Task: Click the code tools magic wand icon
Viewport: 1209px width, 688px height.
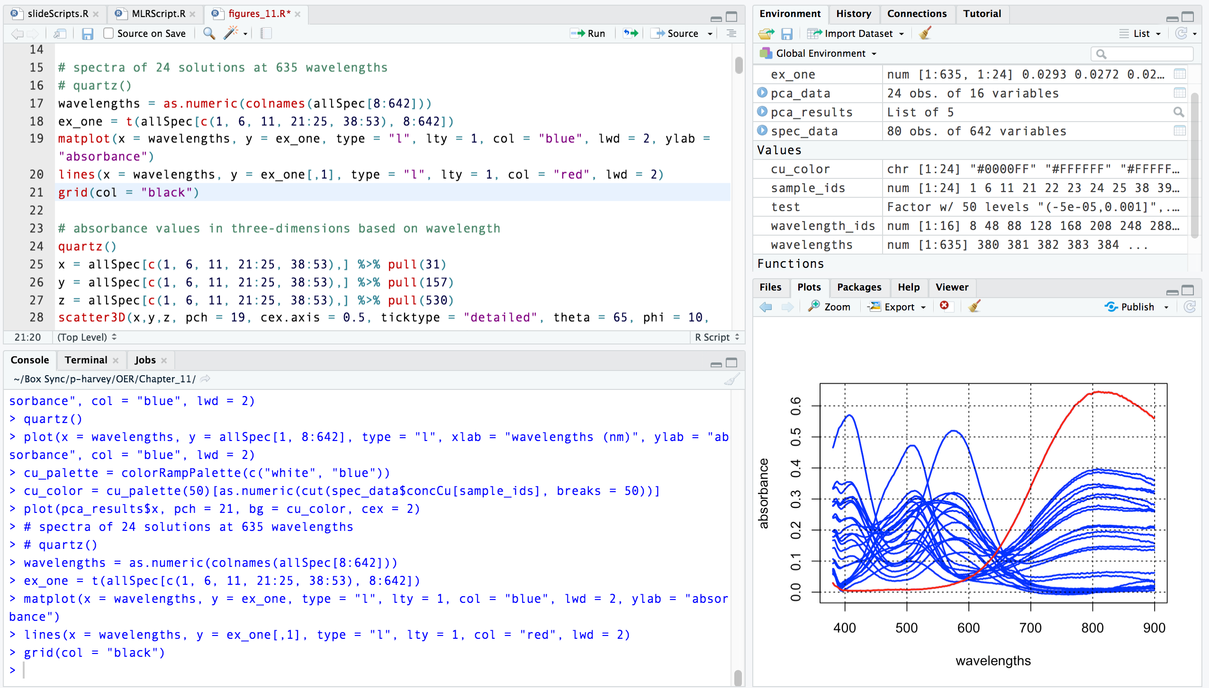Action: coord(231,34)
